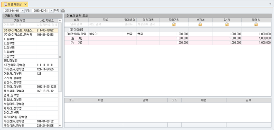Select client 우림식품_장부명
Viewport: 274px width, 130px height.
pos(30,126)
